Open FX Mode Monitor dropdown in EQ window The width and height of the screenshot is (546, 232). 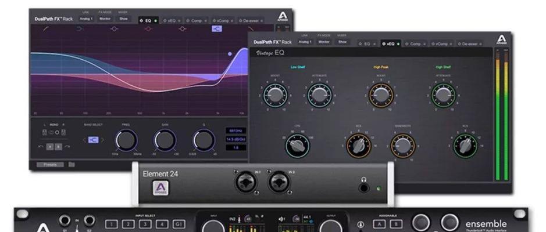[x=105, y=19]
